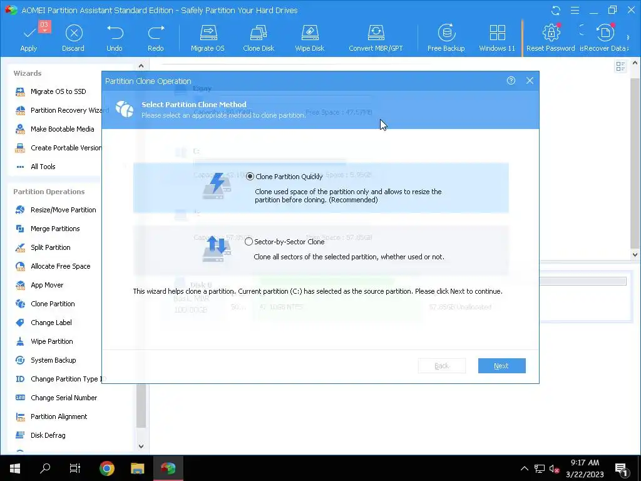This screenshot has height=481, width=641.
Task: Click the dialog help question mark icon
Action: 511,81
